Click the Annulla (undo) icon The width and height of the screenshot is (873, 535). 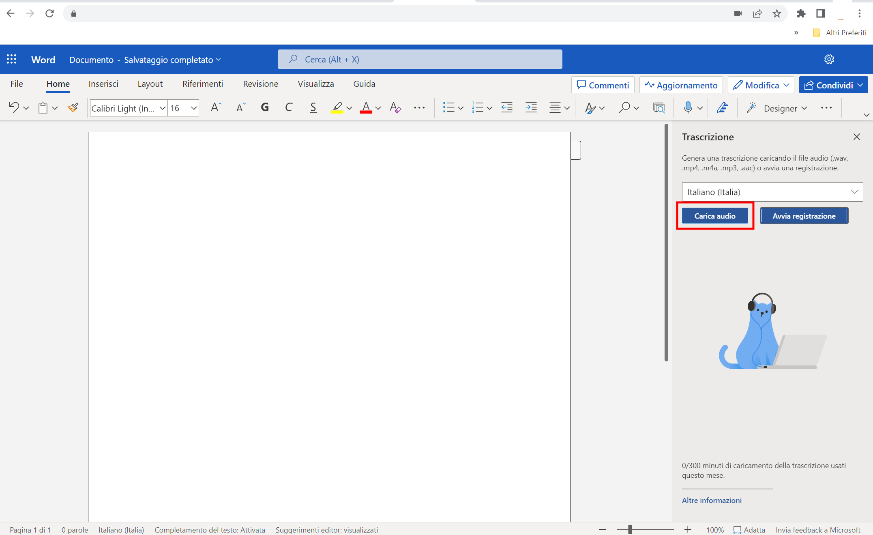[13, 107]
